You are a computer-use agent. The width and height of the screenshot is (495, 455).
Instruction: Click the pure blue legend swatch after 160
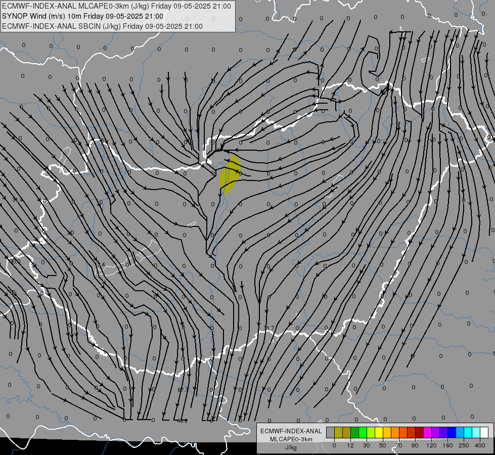(452, 432)
